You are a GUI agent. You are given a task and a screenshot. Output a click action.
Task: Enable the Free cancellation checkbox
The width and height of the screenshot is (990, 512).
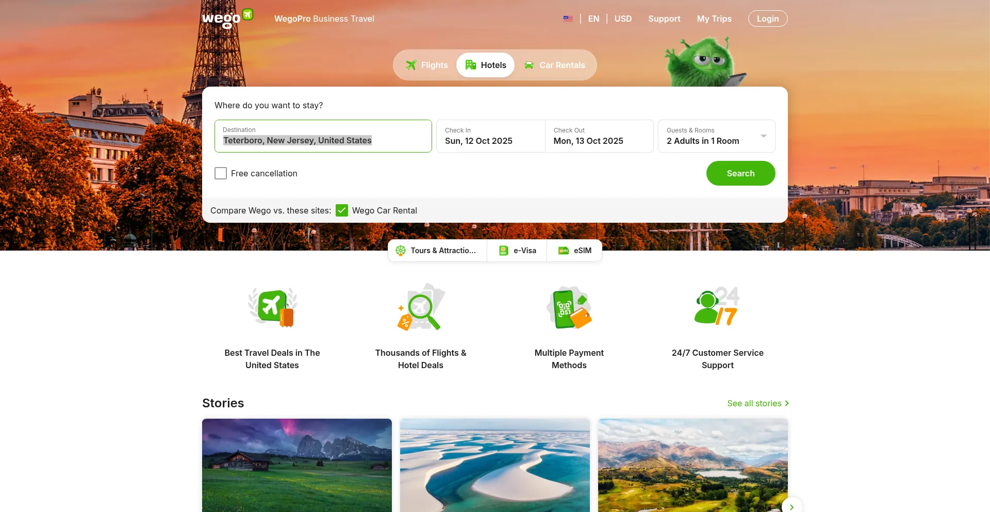point(221,173)
